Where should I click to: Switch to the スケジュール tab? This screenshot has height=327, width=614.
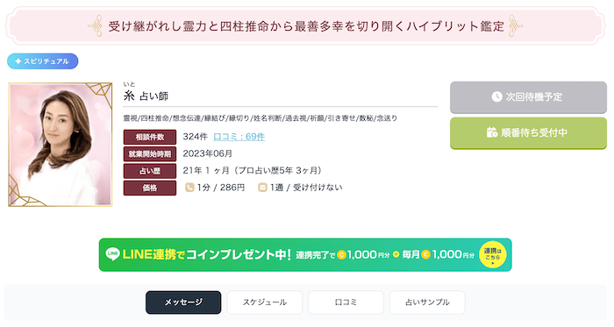pyautogui.click(x=265, y=302)
